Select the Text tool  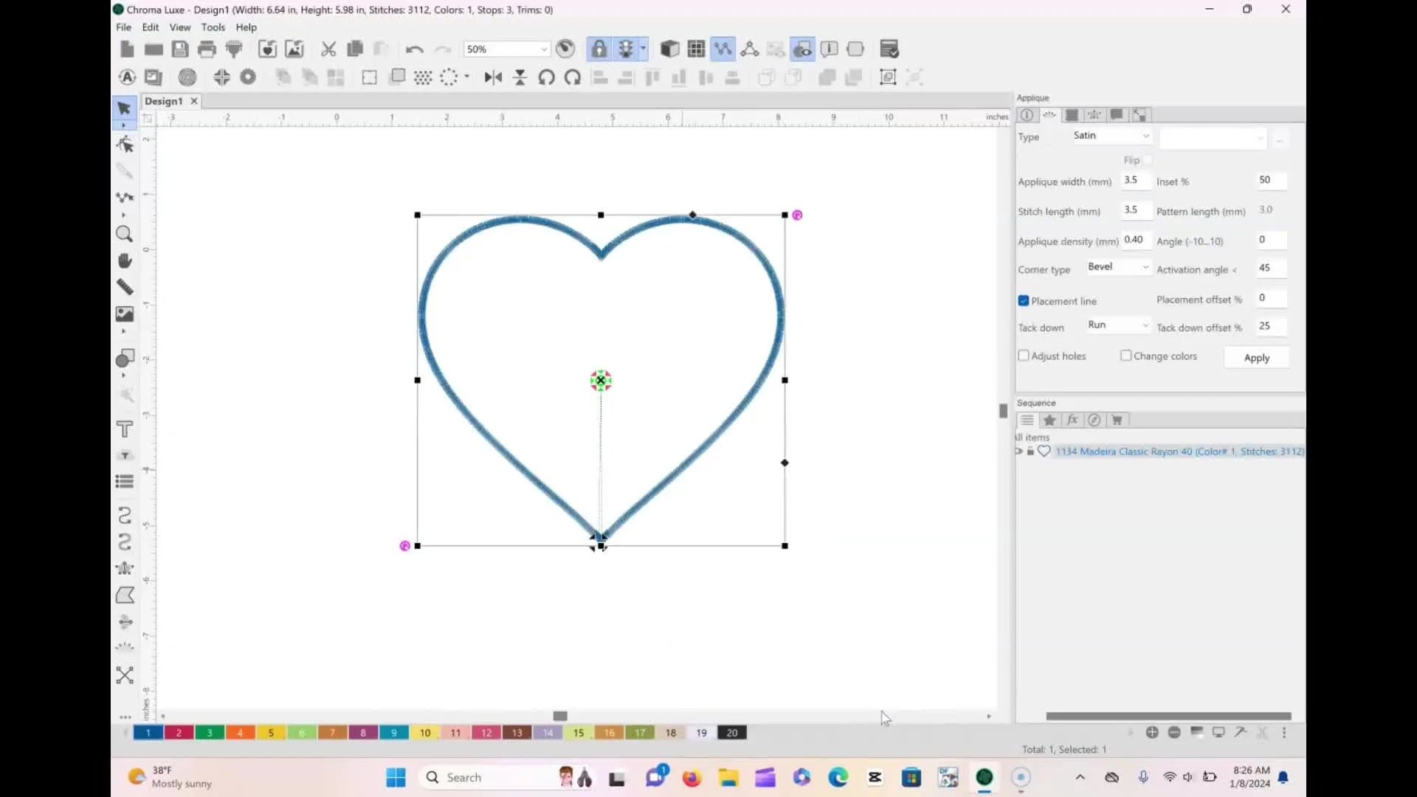click(x=124, y=429)
